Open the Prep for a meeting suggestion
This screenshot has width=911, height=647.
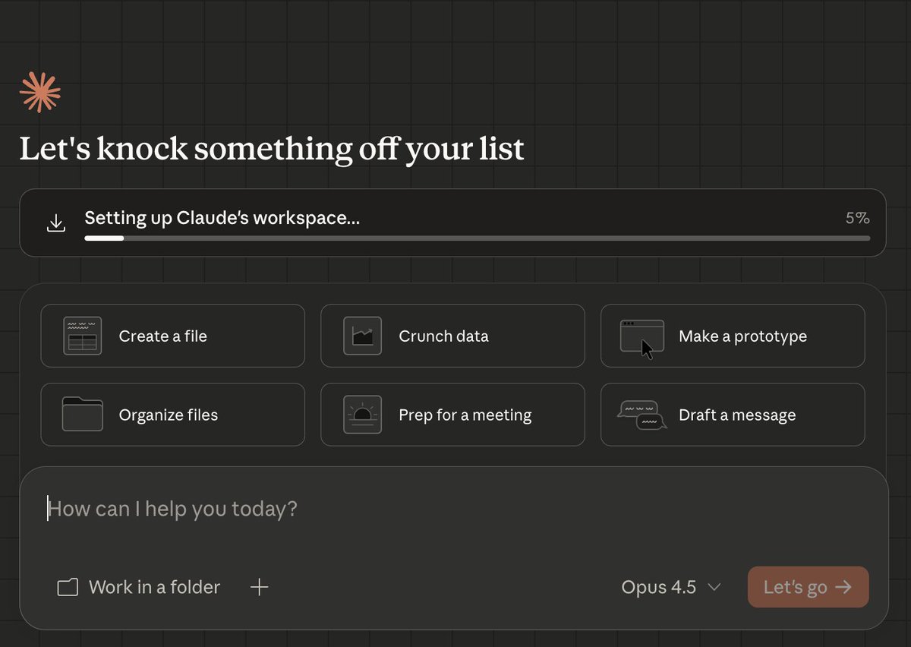click(452, 415)
